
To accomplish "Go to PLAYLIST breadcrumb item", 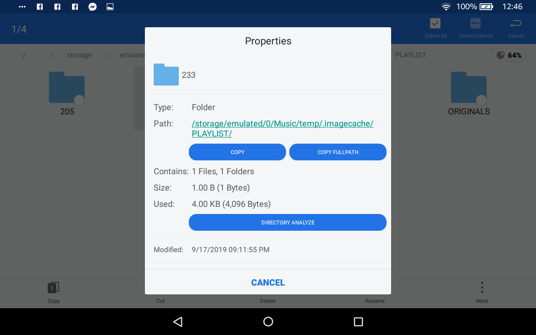I will pyautogui.click(x=410, y=55).
